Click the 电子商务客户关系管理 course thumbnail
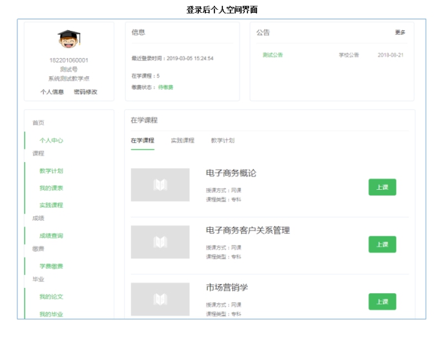447x337 pixels. [160, 242]
